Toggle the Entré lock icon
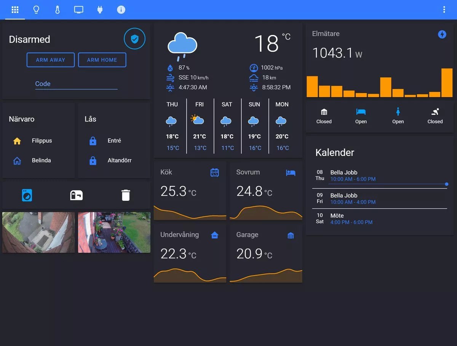Image resolution: width=457 pixels, height=346 pixels. pos(93,141)
